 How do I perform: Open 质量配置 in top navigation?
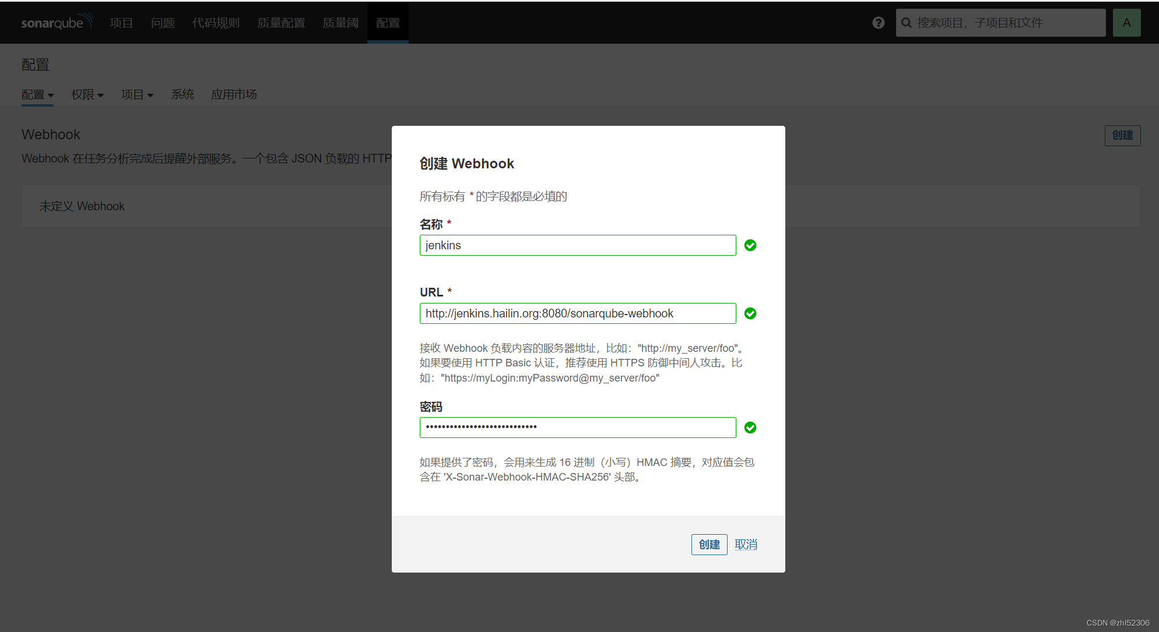coord(281,23)
